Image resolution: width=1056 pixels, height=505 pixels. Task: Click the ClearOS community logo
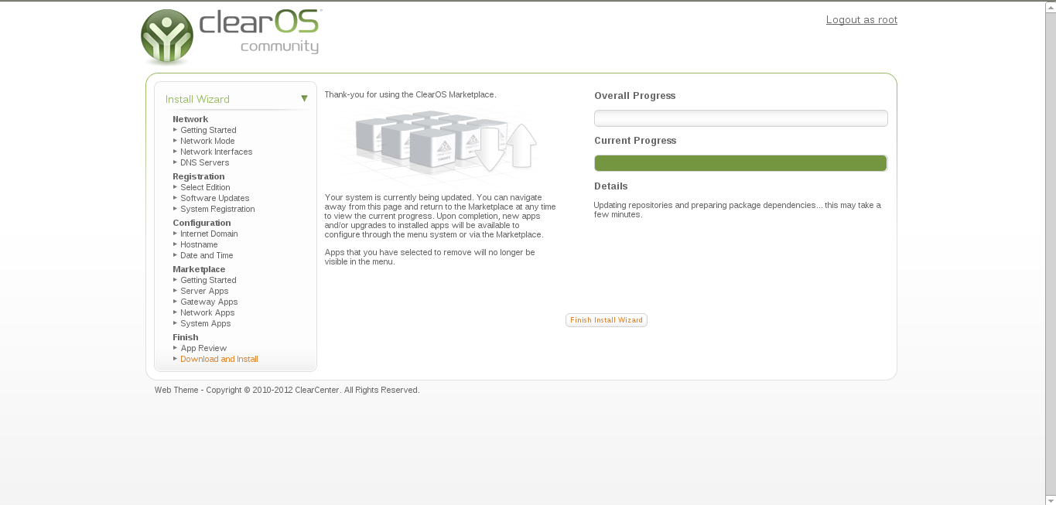231,36
